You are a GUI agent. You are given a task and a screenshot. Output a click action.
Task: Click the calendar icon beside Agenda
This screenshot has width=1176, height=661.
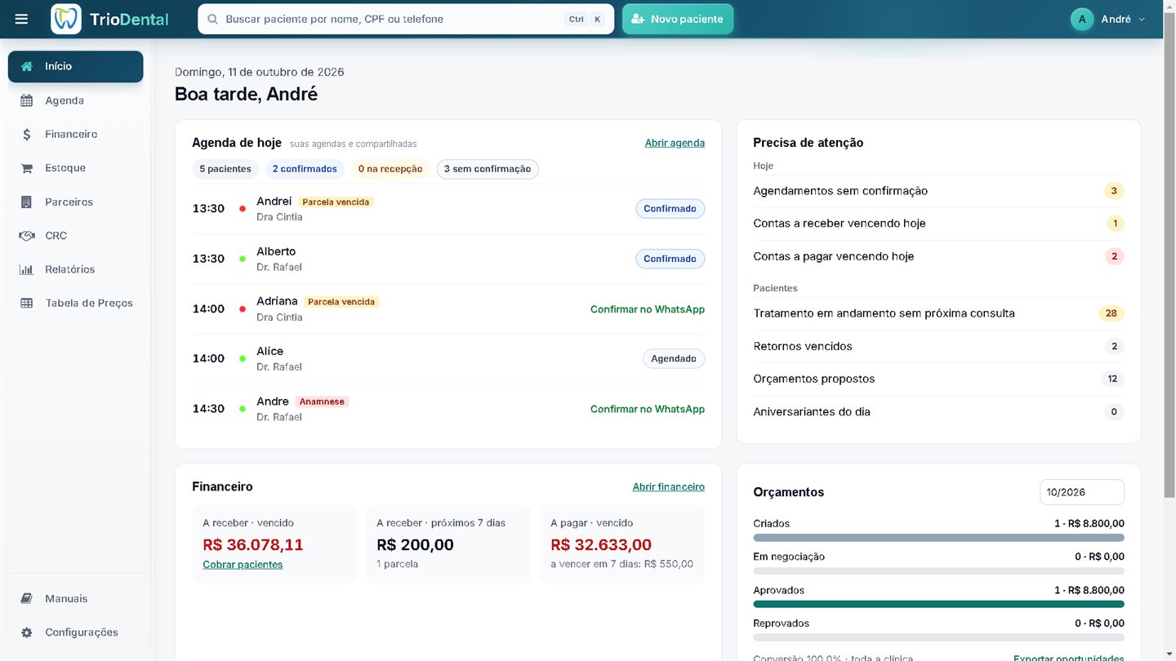(x=27, y=100)
